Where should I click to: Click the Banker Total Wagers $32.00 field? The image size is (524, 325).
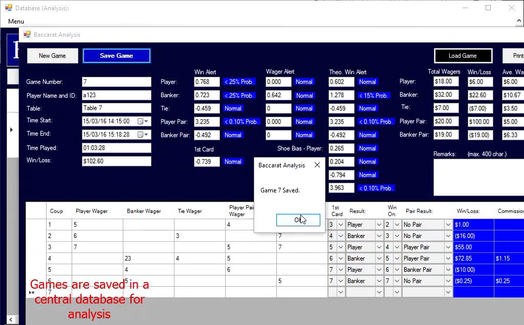pos(446,95)
